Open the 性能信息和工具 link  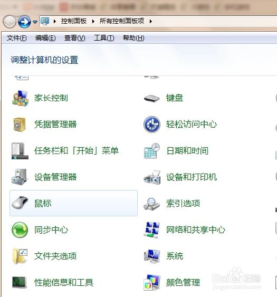64,282
